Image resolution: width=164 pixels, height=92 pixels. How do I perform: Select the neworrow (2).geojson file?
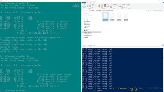coord(112,17)
